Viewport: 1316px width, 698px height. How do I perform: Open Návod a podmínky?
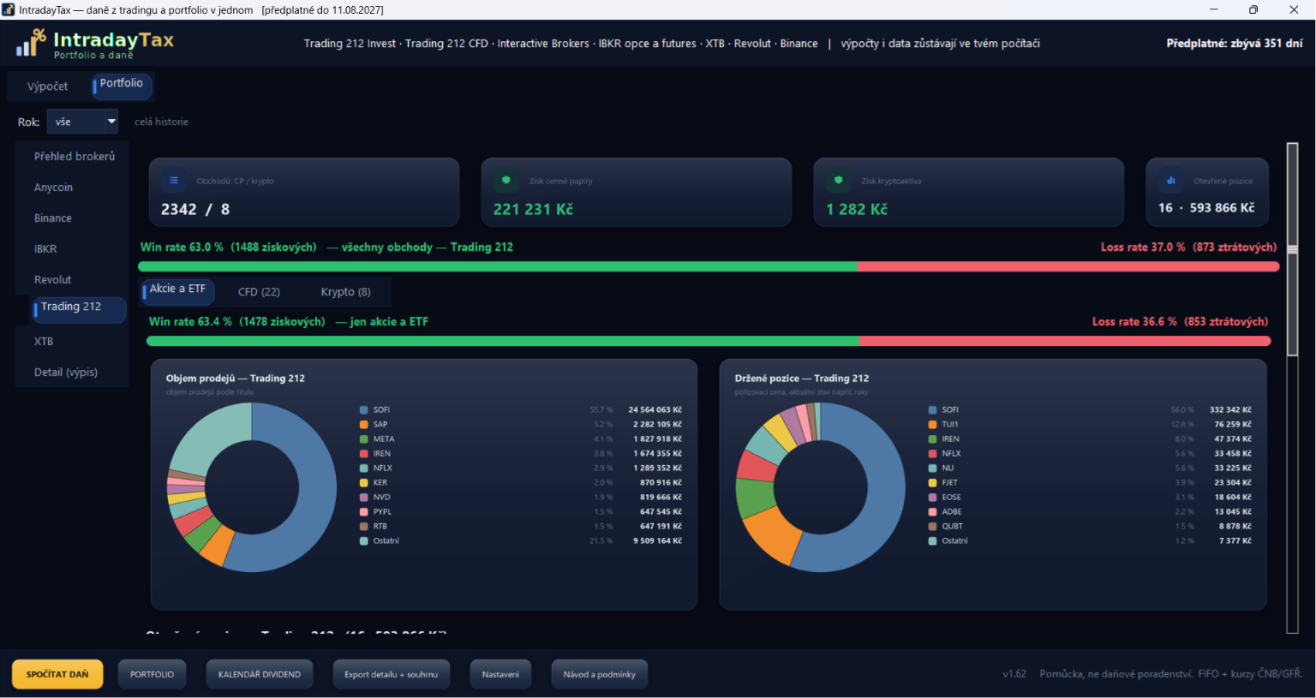[600, 674]
